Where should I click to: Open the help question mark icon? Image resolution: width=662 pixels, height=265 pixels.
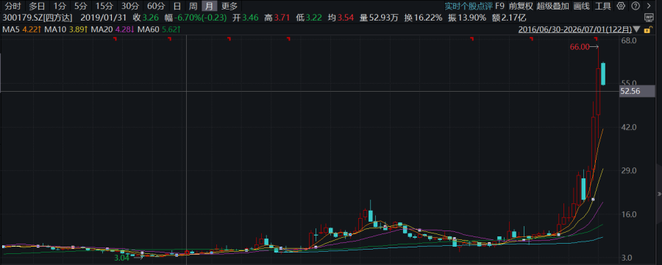point(636,6)
